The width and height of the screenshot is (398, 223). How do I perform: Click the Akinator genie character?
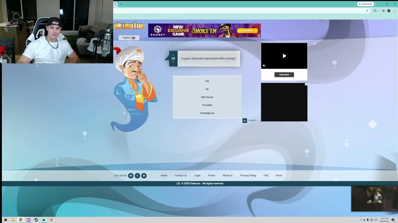(x=135, y=89)
